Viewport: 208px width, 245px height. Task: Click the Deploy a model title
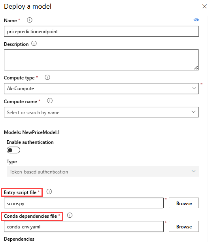point(28,6)
